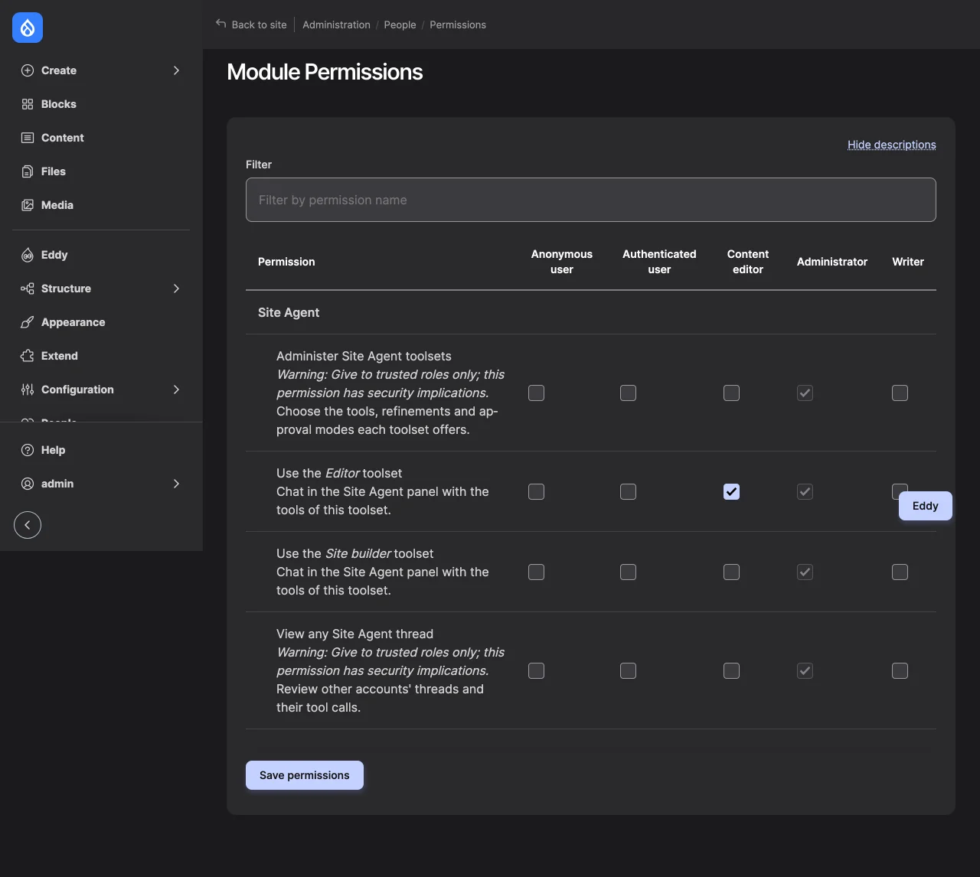Check Site builder toolset for Authenticated user
The height and width of the screenshot is (877, 980).
pos(629,572)
